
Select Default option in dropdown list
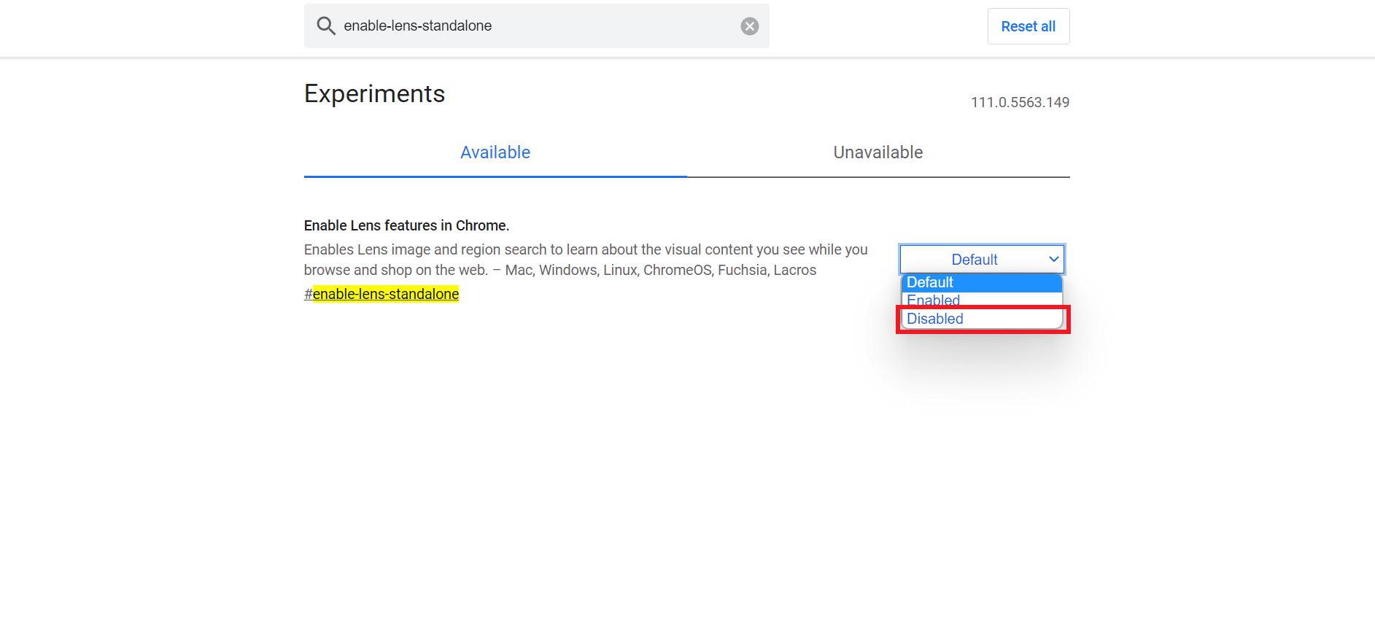(982, 282)
